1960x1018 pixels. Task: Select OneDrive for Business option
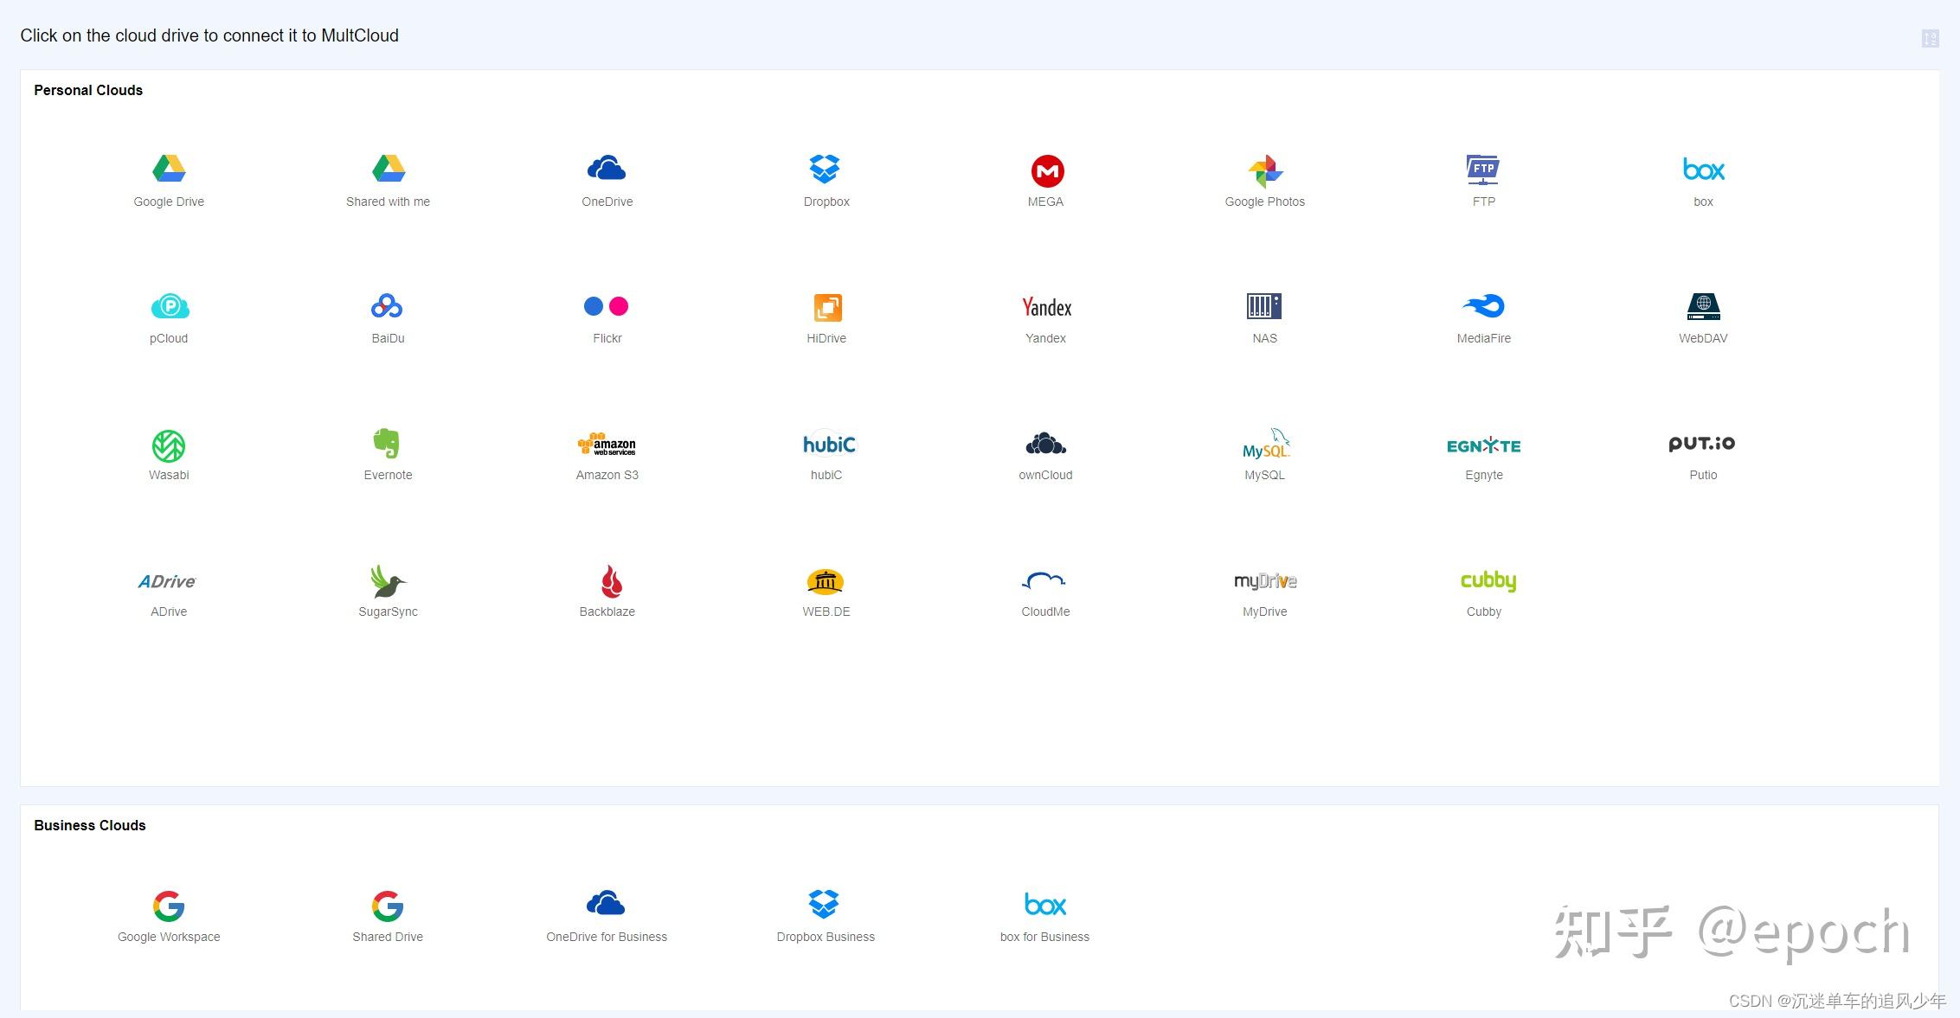click(x=606, y=905)
